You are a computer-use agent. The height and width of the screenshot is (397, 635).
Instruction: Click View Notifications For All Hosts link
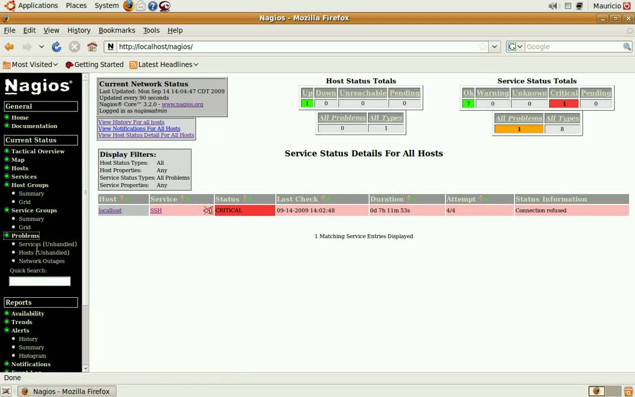[x=139, y=128]
